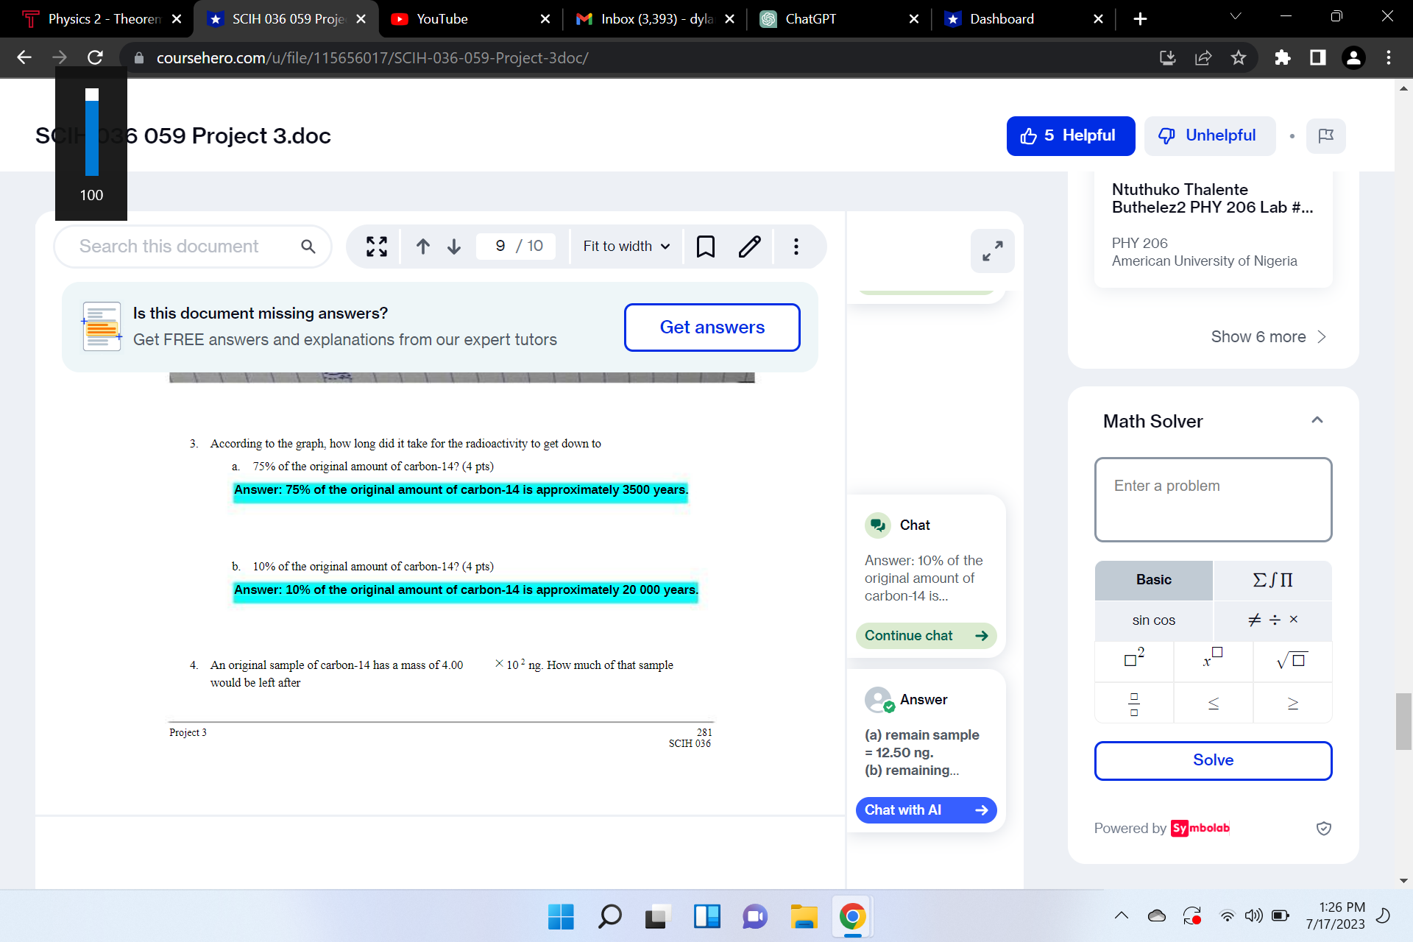Click the Enter a problem field
The image size is (1413, 942).
coord(1213,500)
